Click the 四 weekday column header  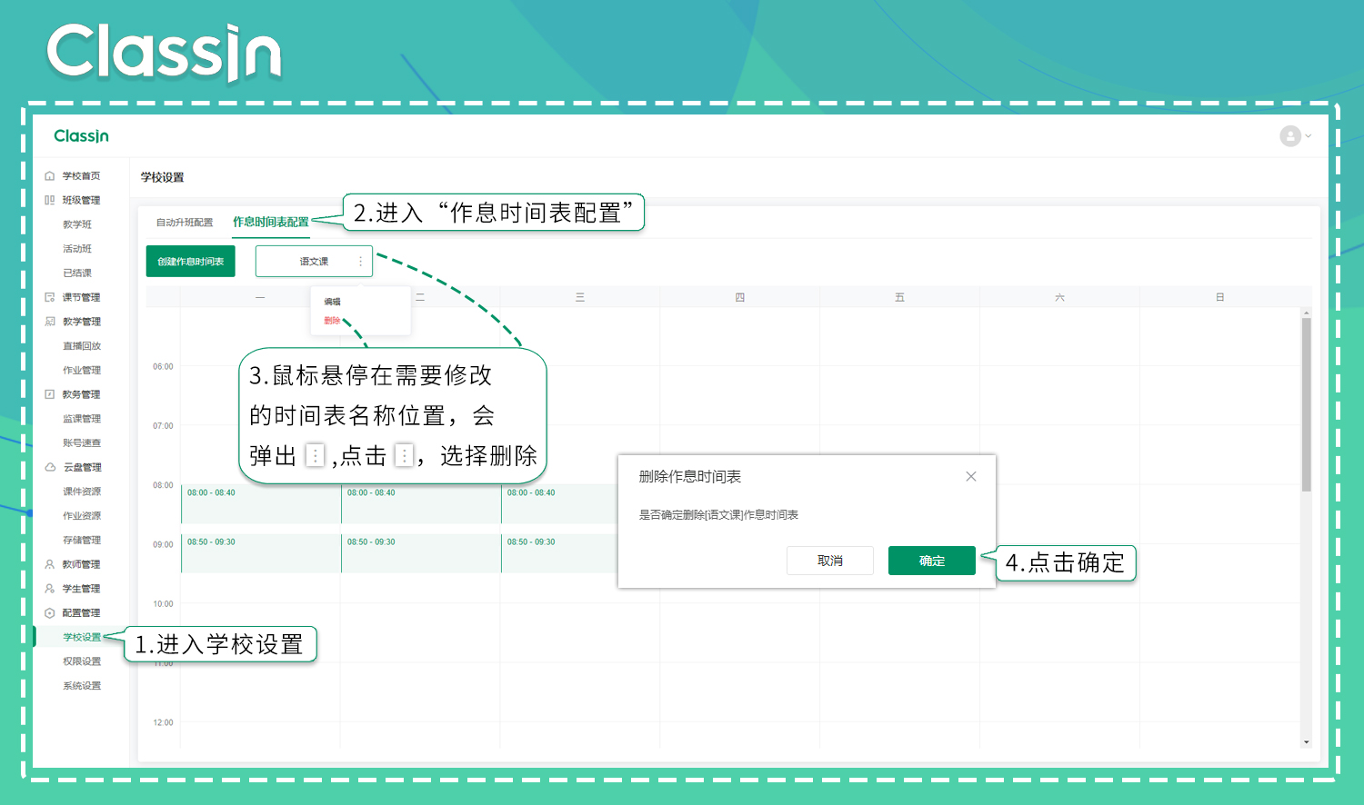tap(740, 297)
